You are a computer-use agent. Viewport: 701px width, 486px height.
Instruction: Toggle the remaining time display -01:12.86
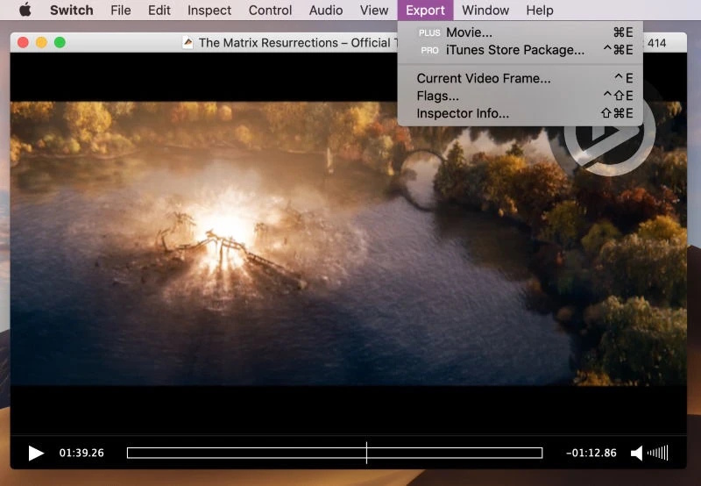591,453
